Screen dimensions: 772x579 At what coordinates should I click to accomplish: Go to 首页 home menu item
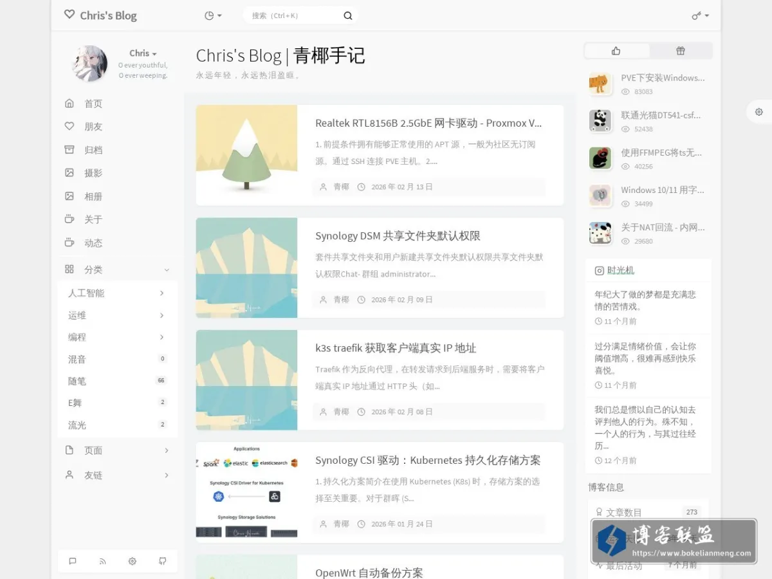pyautogui.click(x=117, y=104)
